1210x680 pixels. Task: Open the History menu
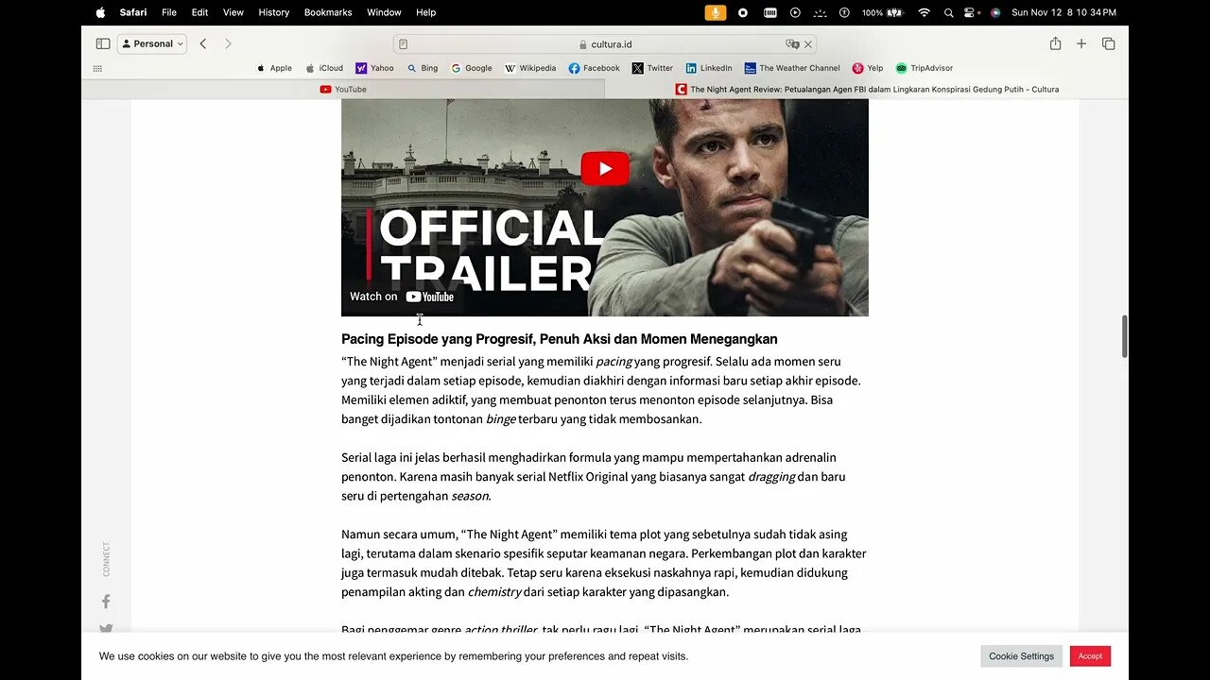point(274,12)
